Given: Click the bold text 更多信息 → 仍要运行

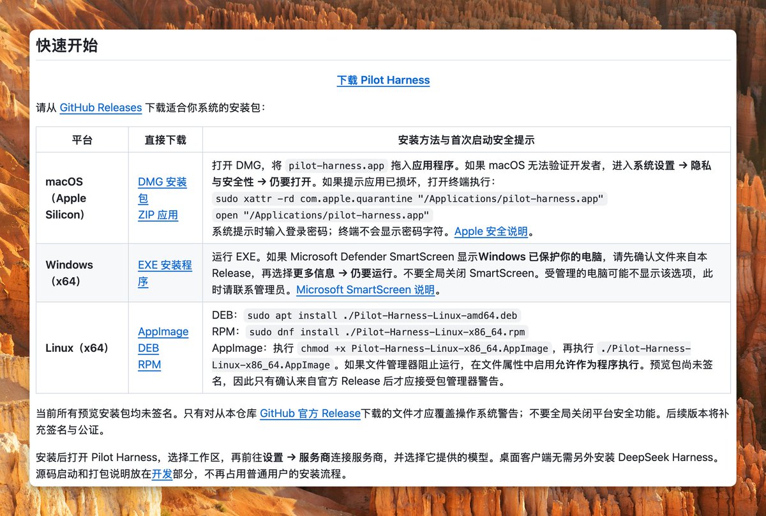Looking at the screenshot, I should point(342,273).
